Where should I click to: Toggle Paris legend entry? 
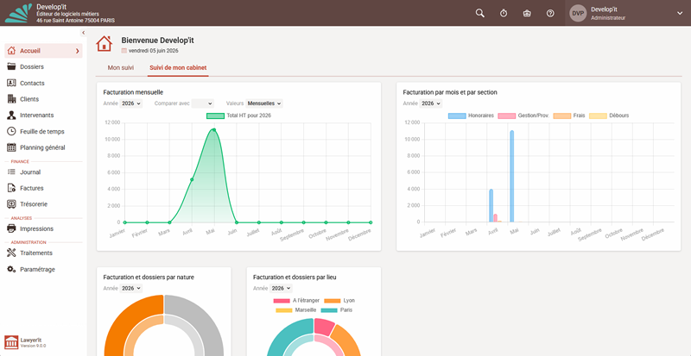click(336, 310)
